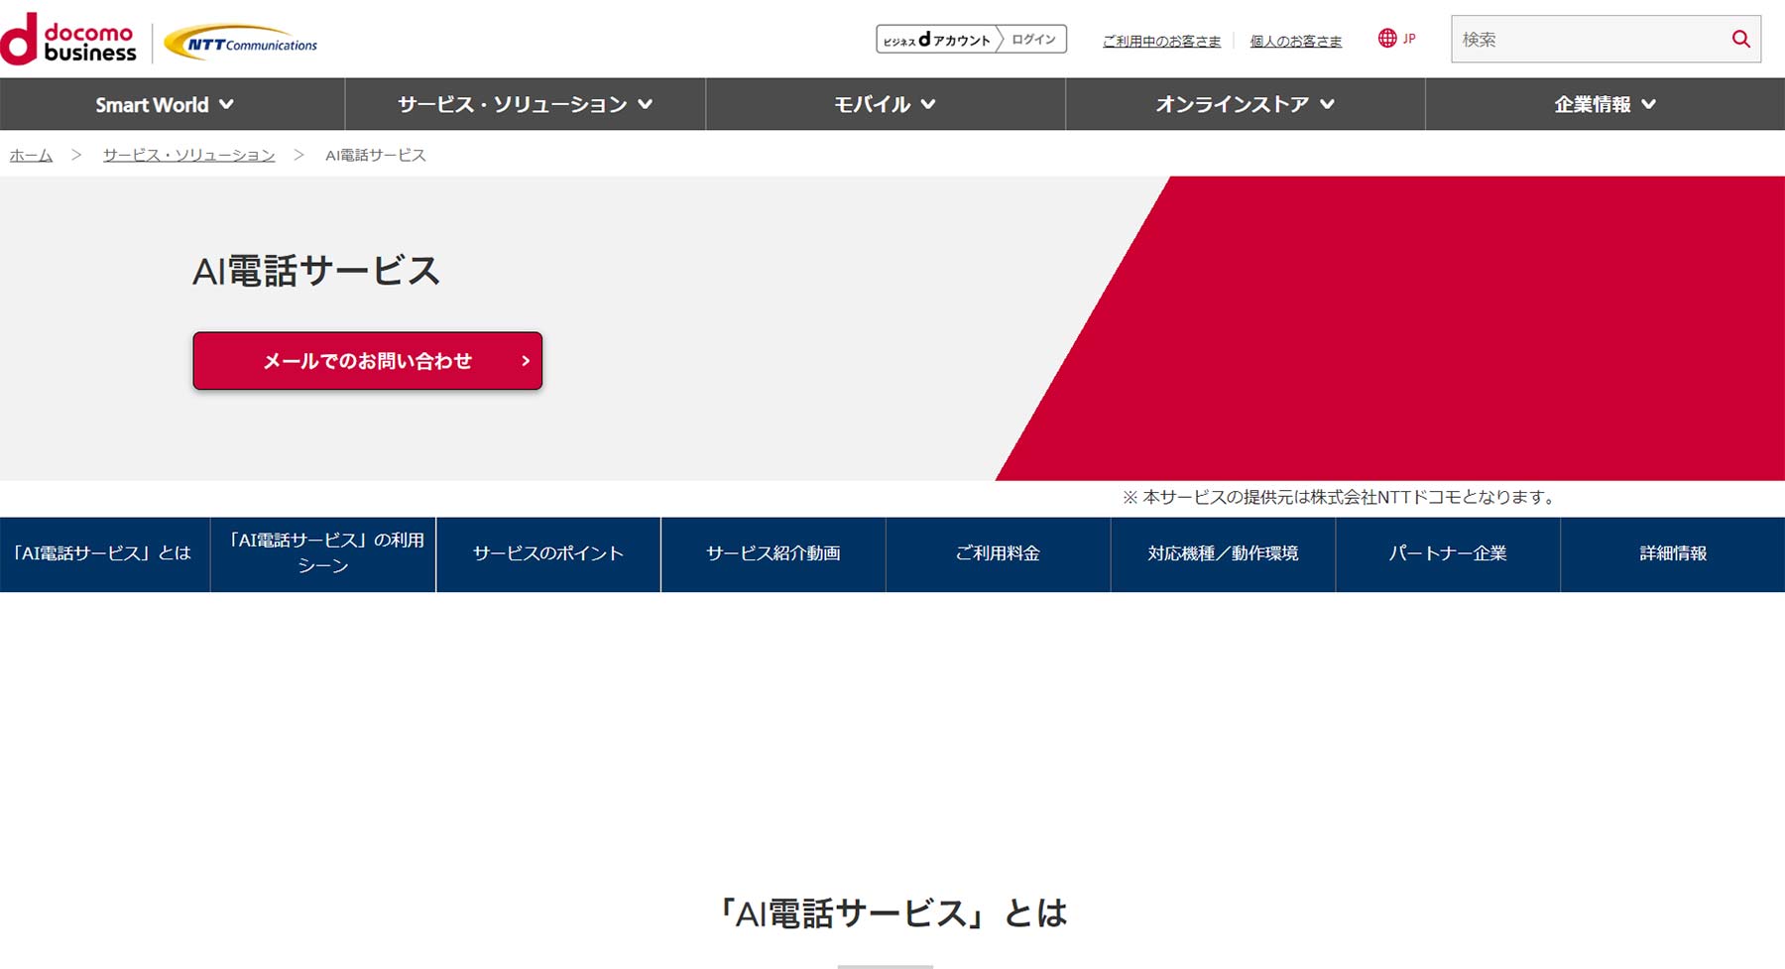Expand the 企業情報 menu
The width and height of the screenshot is (1785, 969).
tap(1606, 104)
